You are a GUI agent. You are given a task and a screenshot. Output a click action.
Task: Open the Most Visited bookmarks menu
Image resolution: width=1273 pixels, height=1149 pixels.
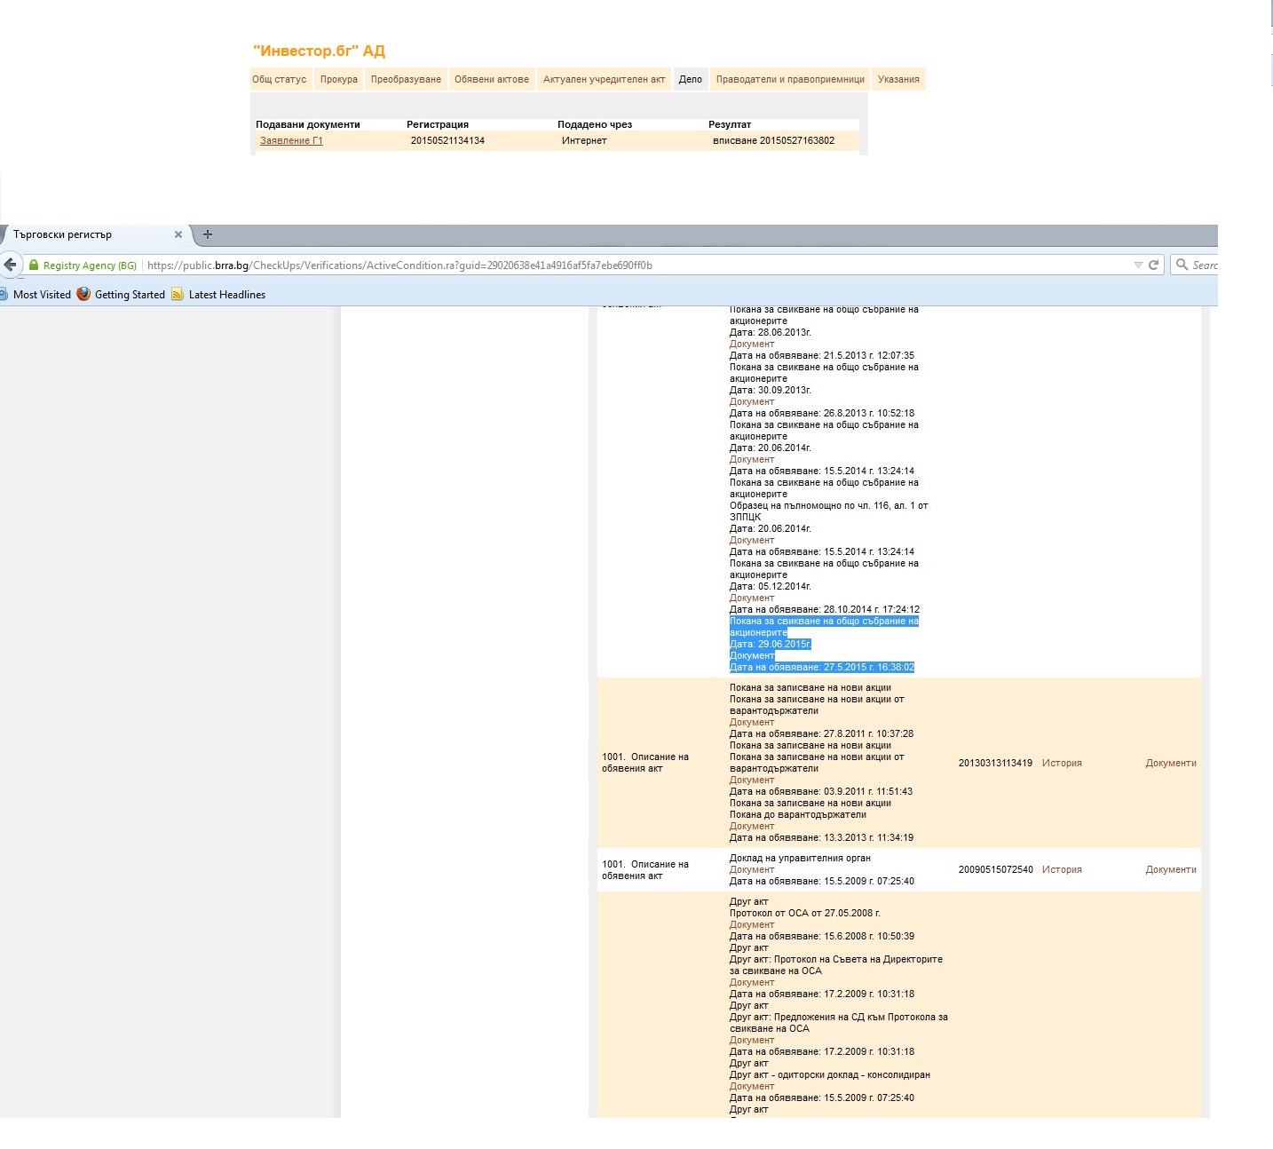(x=42, y=295)
